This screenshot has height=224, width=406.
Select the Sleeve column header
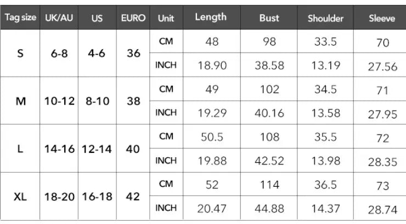click(382, 18)
